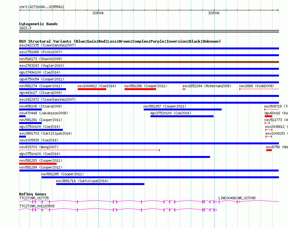288x228 pixels.
Task: Select the Cytogenetic Bands track title
Action: [x=39, y=24]
